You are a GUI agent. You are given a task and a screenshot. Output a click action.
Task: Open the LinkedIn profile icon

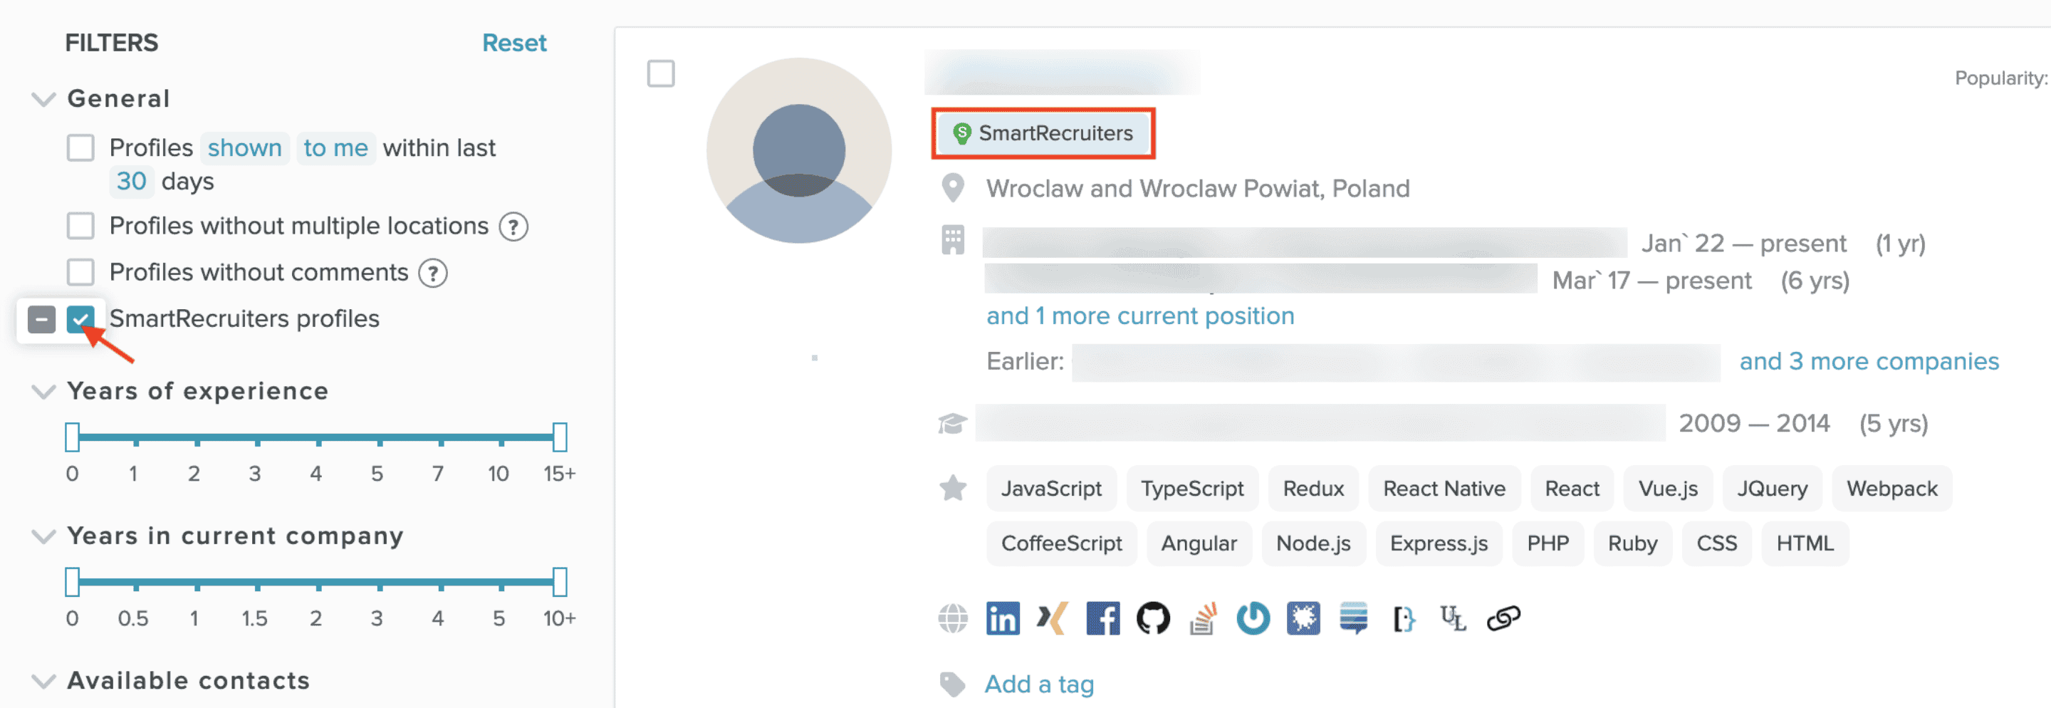(x=1003, y=618)
